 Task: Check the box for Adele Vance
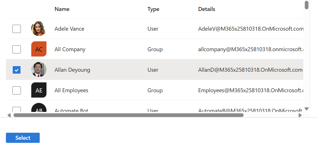17,29
